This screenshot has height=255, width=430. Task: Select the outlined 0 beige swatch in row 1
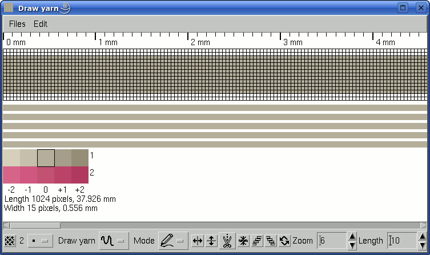tap(46, 158)
